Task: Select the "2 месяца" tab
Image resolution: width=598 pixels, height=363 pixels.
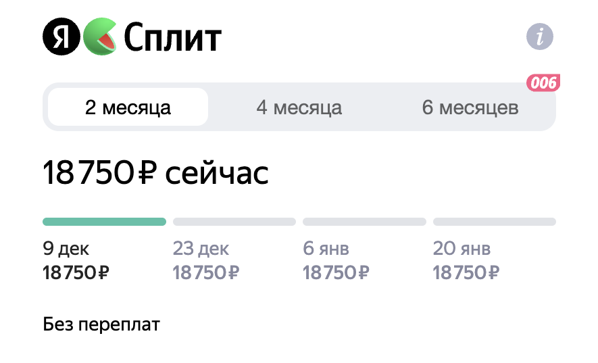Action: pos(128,107)
